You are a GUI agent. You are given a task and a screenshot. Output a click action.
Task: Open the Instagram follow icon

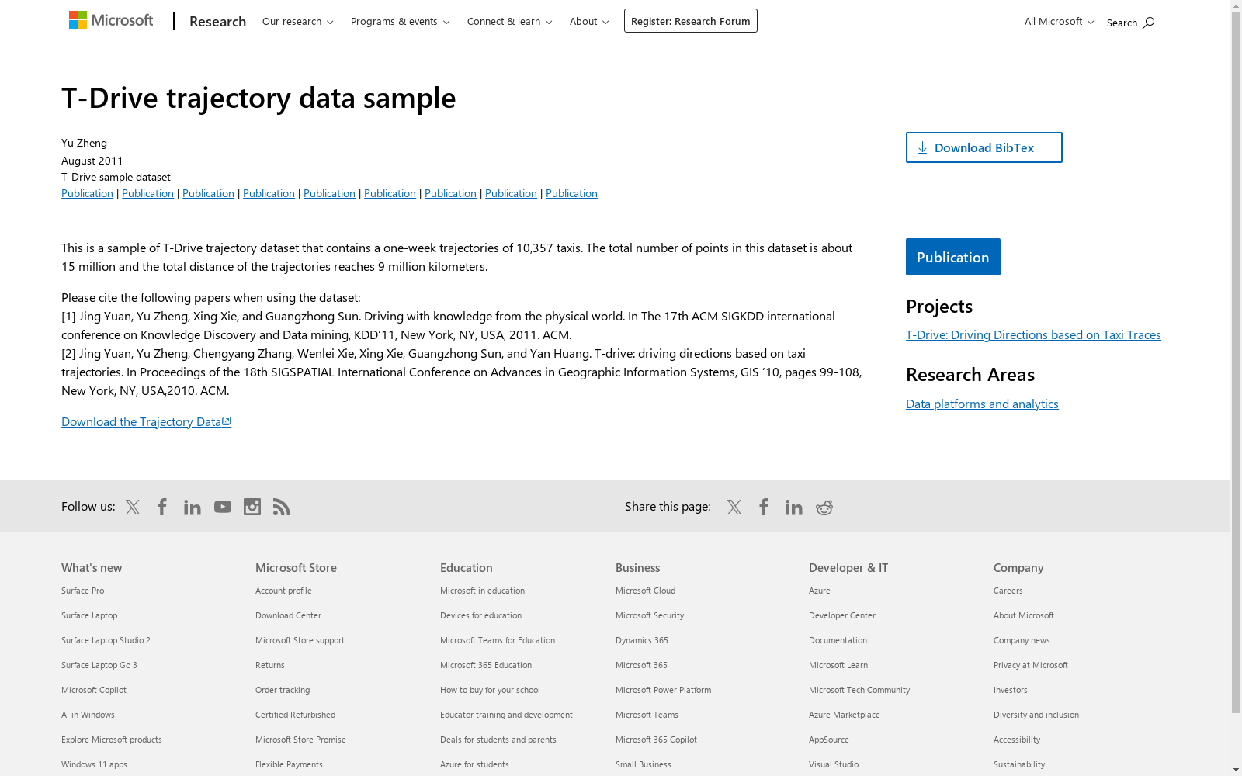252,507
